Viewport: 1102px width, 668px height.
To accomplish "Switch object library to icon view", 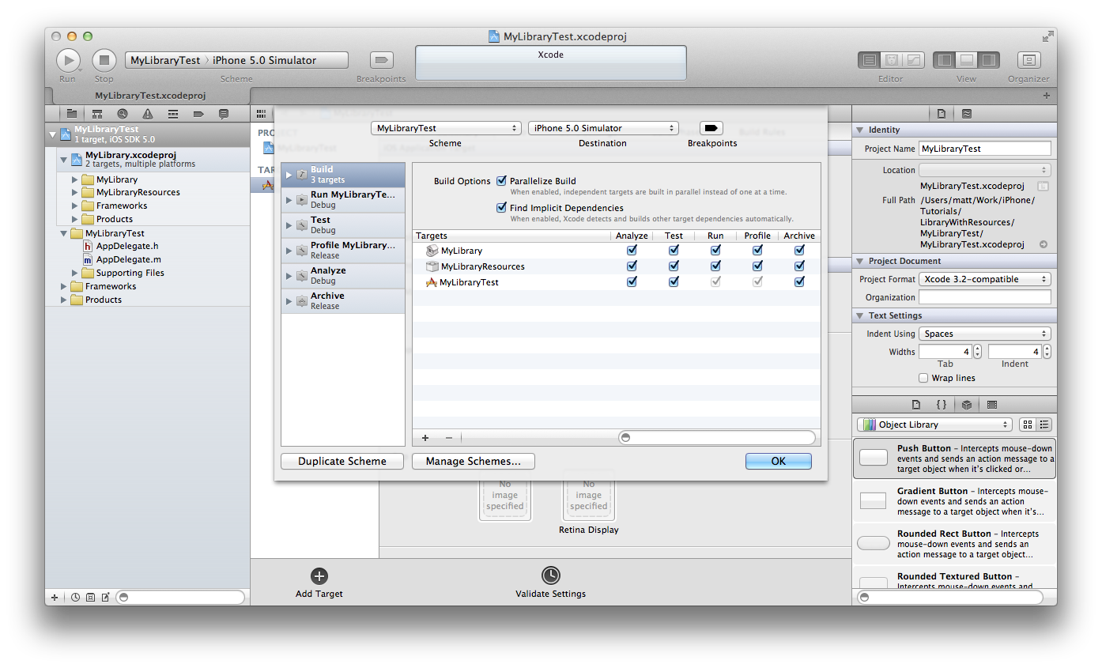I will [x=1028, y=425].
